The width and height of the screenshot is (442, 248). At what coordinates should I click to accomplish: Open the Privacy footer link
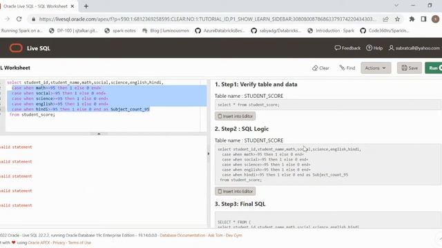pos(59,242)
